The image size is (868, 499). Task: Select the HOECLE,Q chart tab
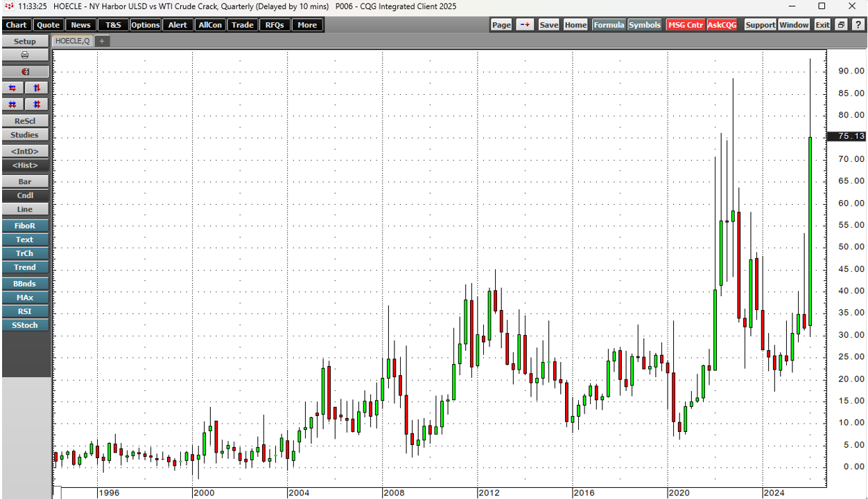(72, 41)
